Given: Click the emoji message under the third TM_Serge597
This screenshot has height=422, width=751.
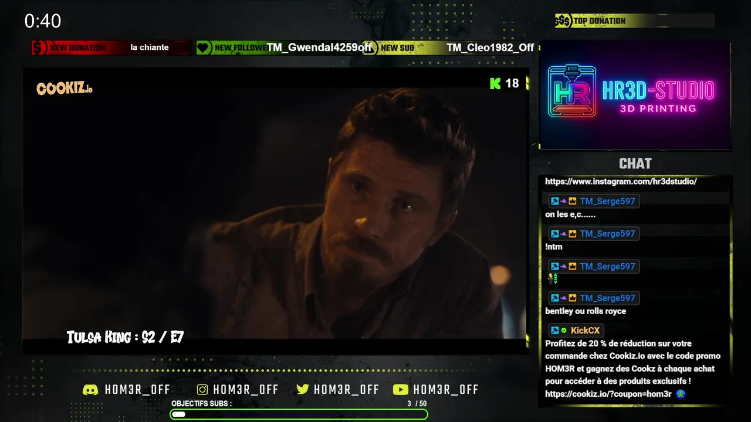Looking at the screenshot, I should (x=552, y=279).
